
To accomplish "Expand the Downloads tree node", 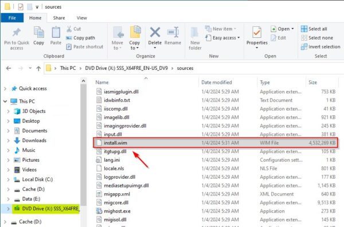I will coord(9,140).
